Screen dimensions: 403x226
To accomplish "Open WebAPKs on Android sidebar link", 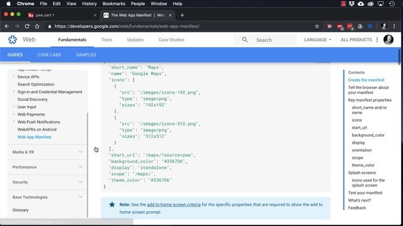I will pos(37,129).
